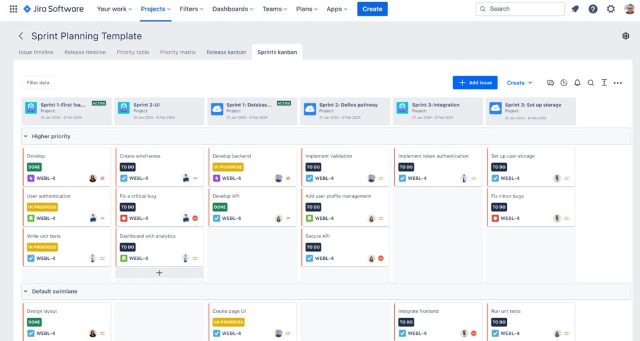
Task: Open the notifications rocket icon in header
Action: 575,9
